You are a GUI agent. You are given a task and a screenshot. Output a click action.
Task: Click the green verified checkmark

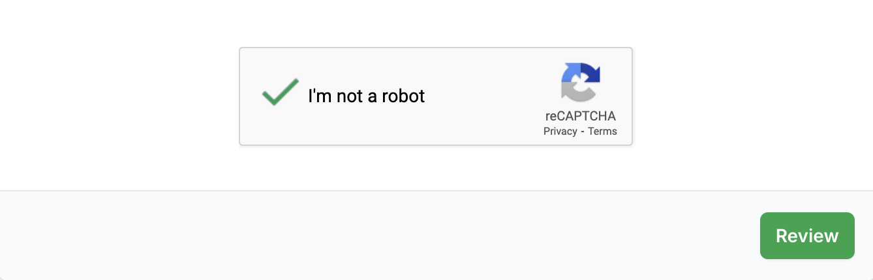click(x=280, y=92)
